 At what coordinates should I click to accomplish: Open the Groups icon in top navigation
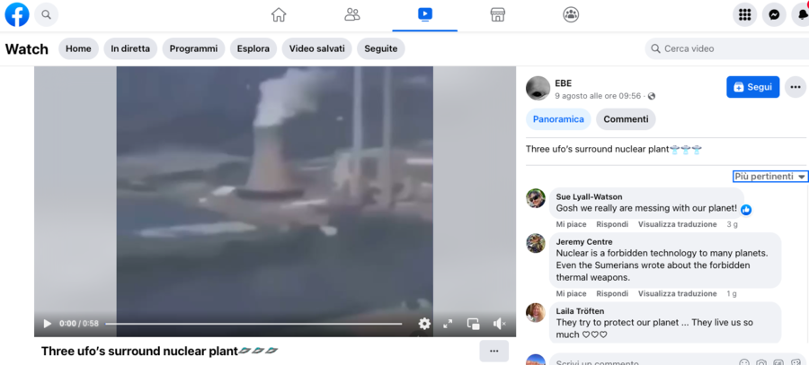(x=571, y=14)
